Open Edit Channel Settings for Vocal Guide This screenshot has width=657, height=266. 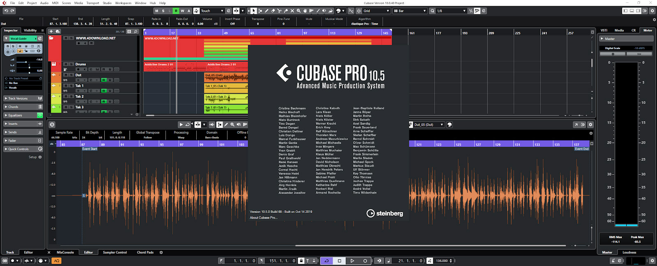point(40,38)
